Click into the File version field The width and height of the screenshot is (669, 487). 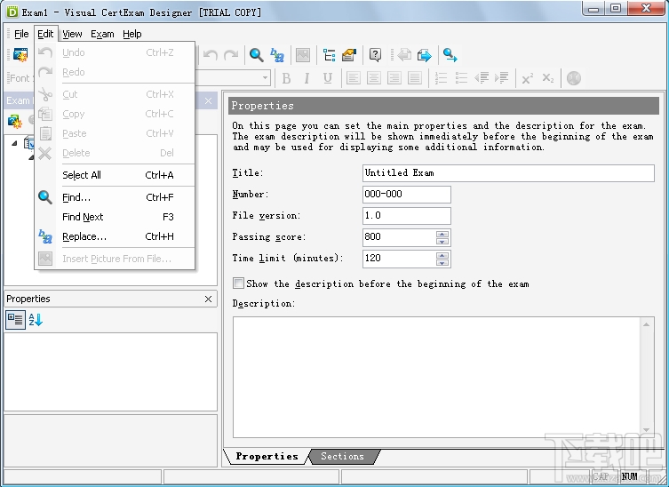[407, 216]
